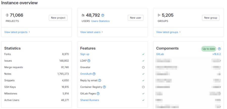227x109 pixels.
Task: Click the users icon beside 48,792
Action: coord(83,15)
